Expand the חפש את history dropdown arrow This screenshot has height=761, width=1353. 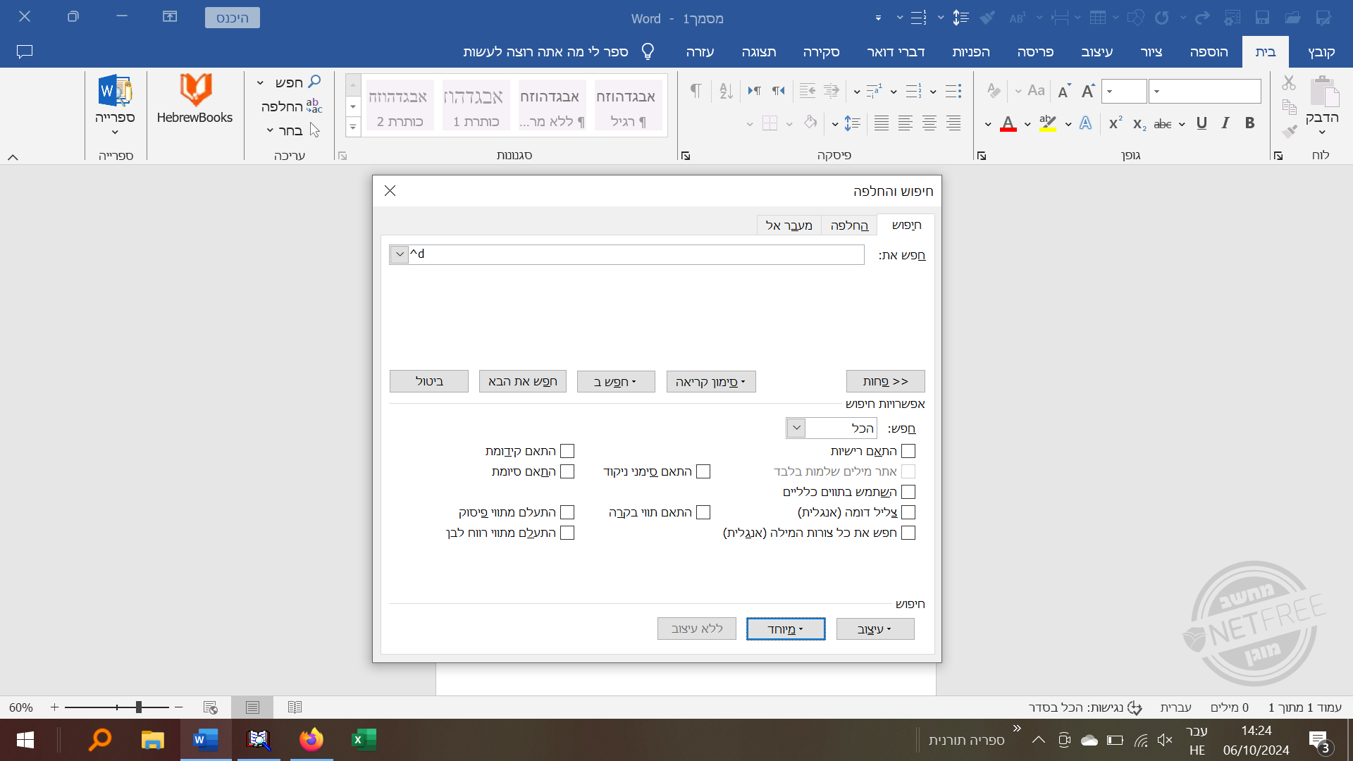399,254
